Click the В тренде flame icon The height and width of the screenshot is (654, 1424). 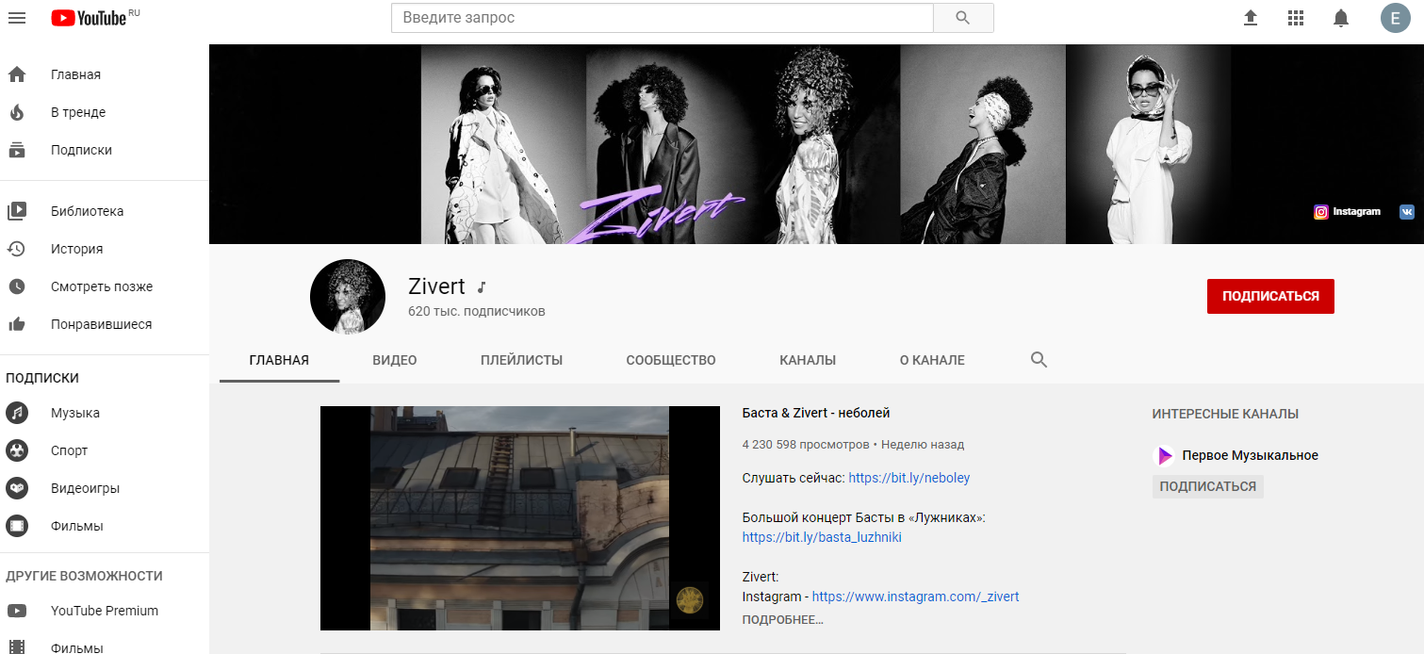click(x=17, y=112)
